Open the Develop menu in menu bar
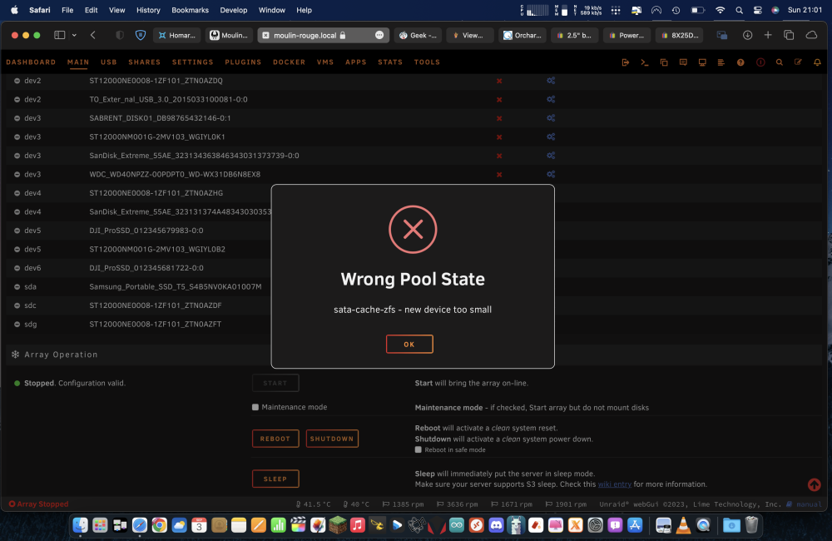This screenshot has width=832, height=541. coord(234,10)
